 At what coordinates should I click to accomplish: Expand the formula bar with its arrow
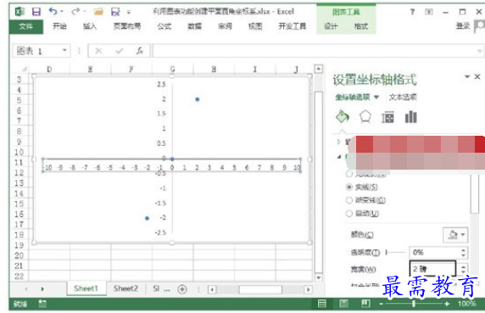tap(480, 51)
